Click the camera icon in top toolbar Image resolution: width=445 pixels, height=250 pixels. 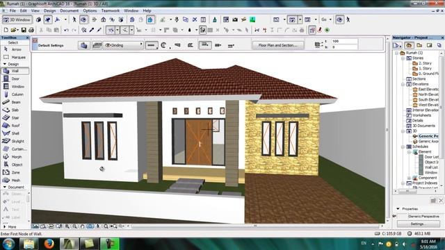[x=235, y=19]
